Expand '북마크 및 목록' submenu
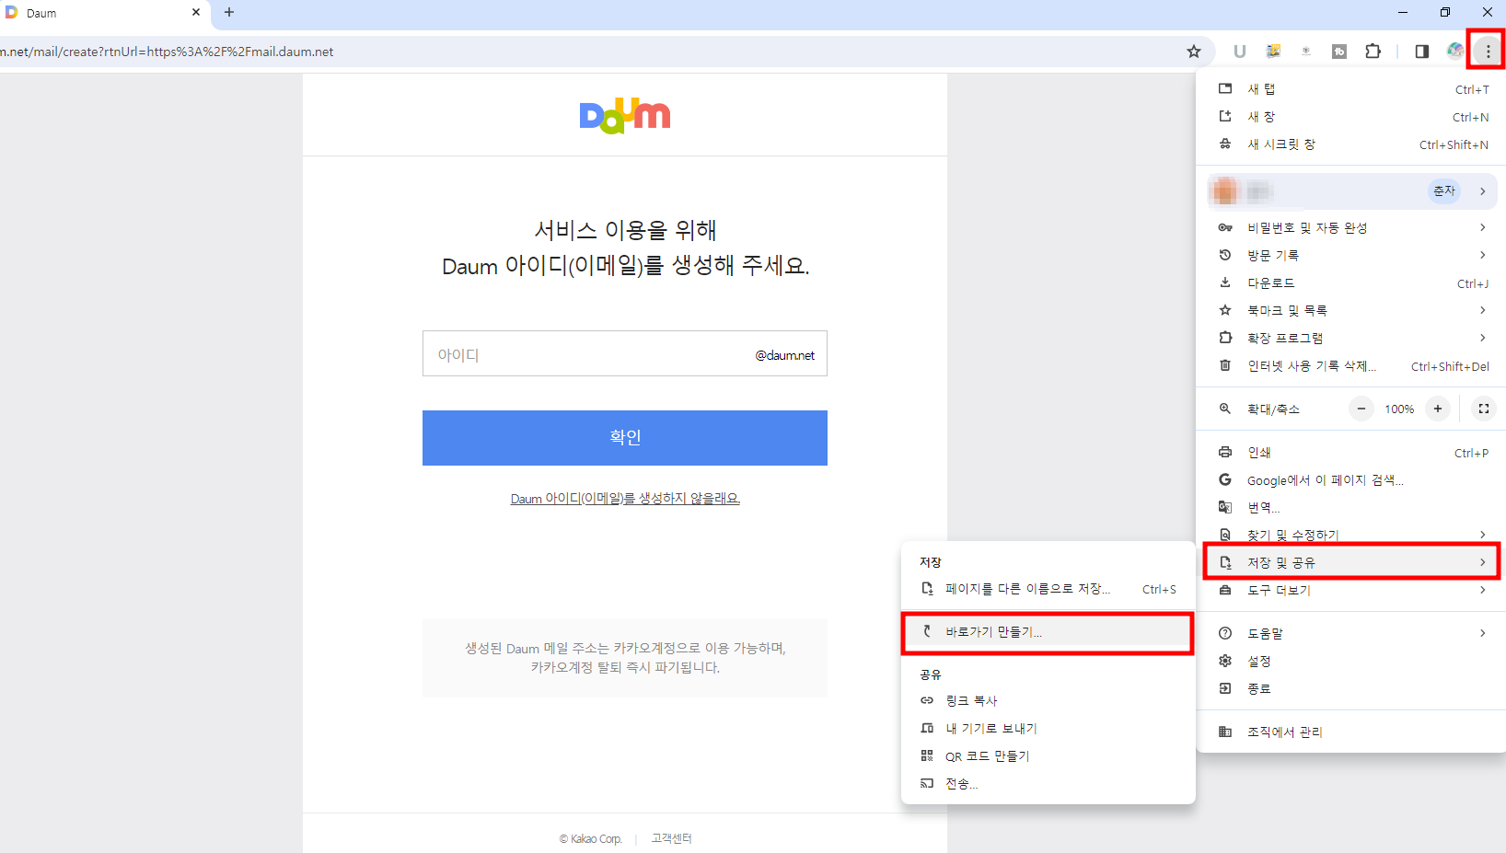1506x853 pixels. (1481, 310)
